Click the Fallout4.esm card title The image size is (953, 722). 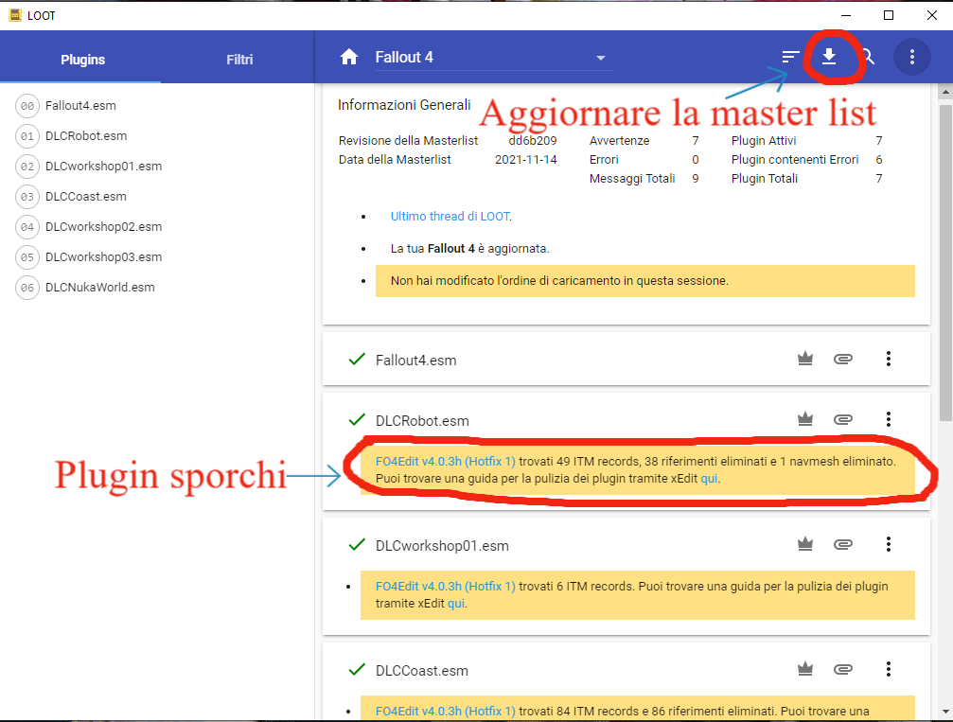(x=415, y=361)
